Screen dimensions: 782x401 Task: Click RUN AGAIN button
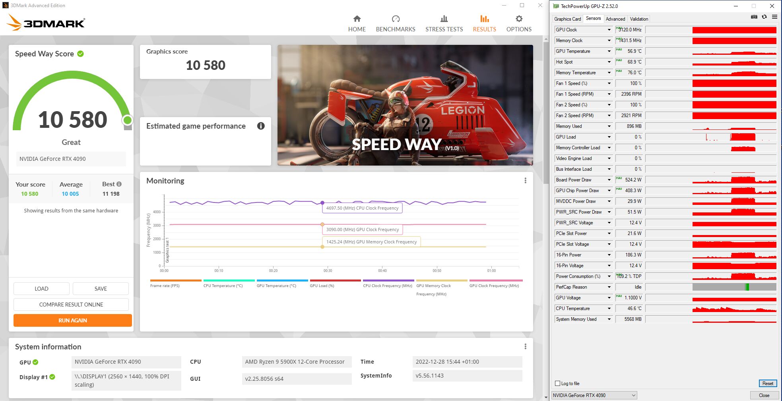coord(73,320)
